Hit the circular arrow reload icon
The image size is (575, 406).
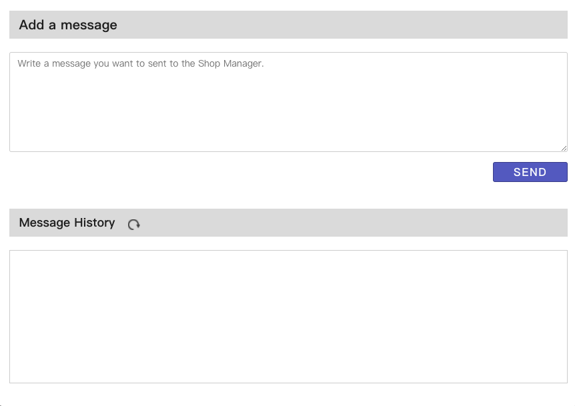click(134, 225)
